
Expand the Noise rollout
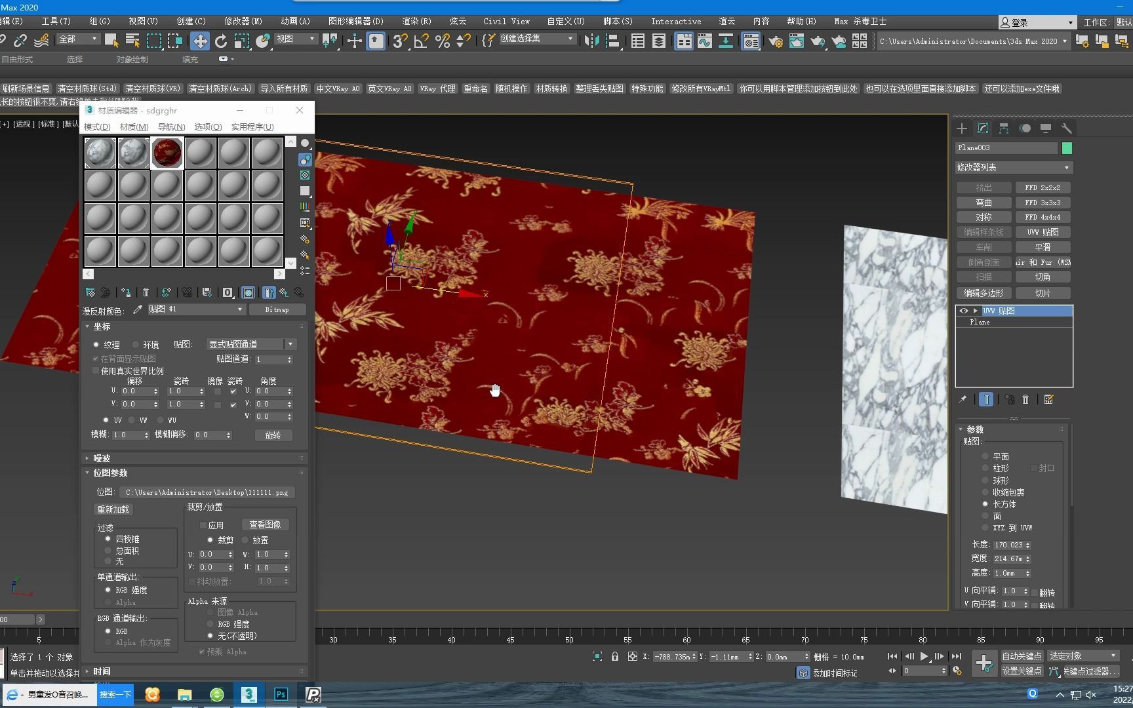pyautogui.click(x=102, y=458)
